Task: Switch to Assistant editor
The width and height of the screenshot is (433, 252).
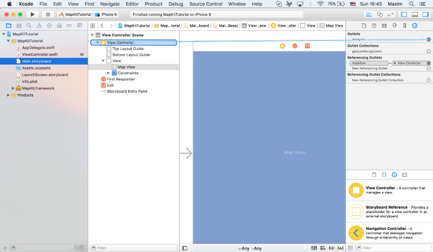Action: [380, 15]
